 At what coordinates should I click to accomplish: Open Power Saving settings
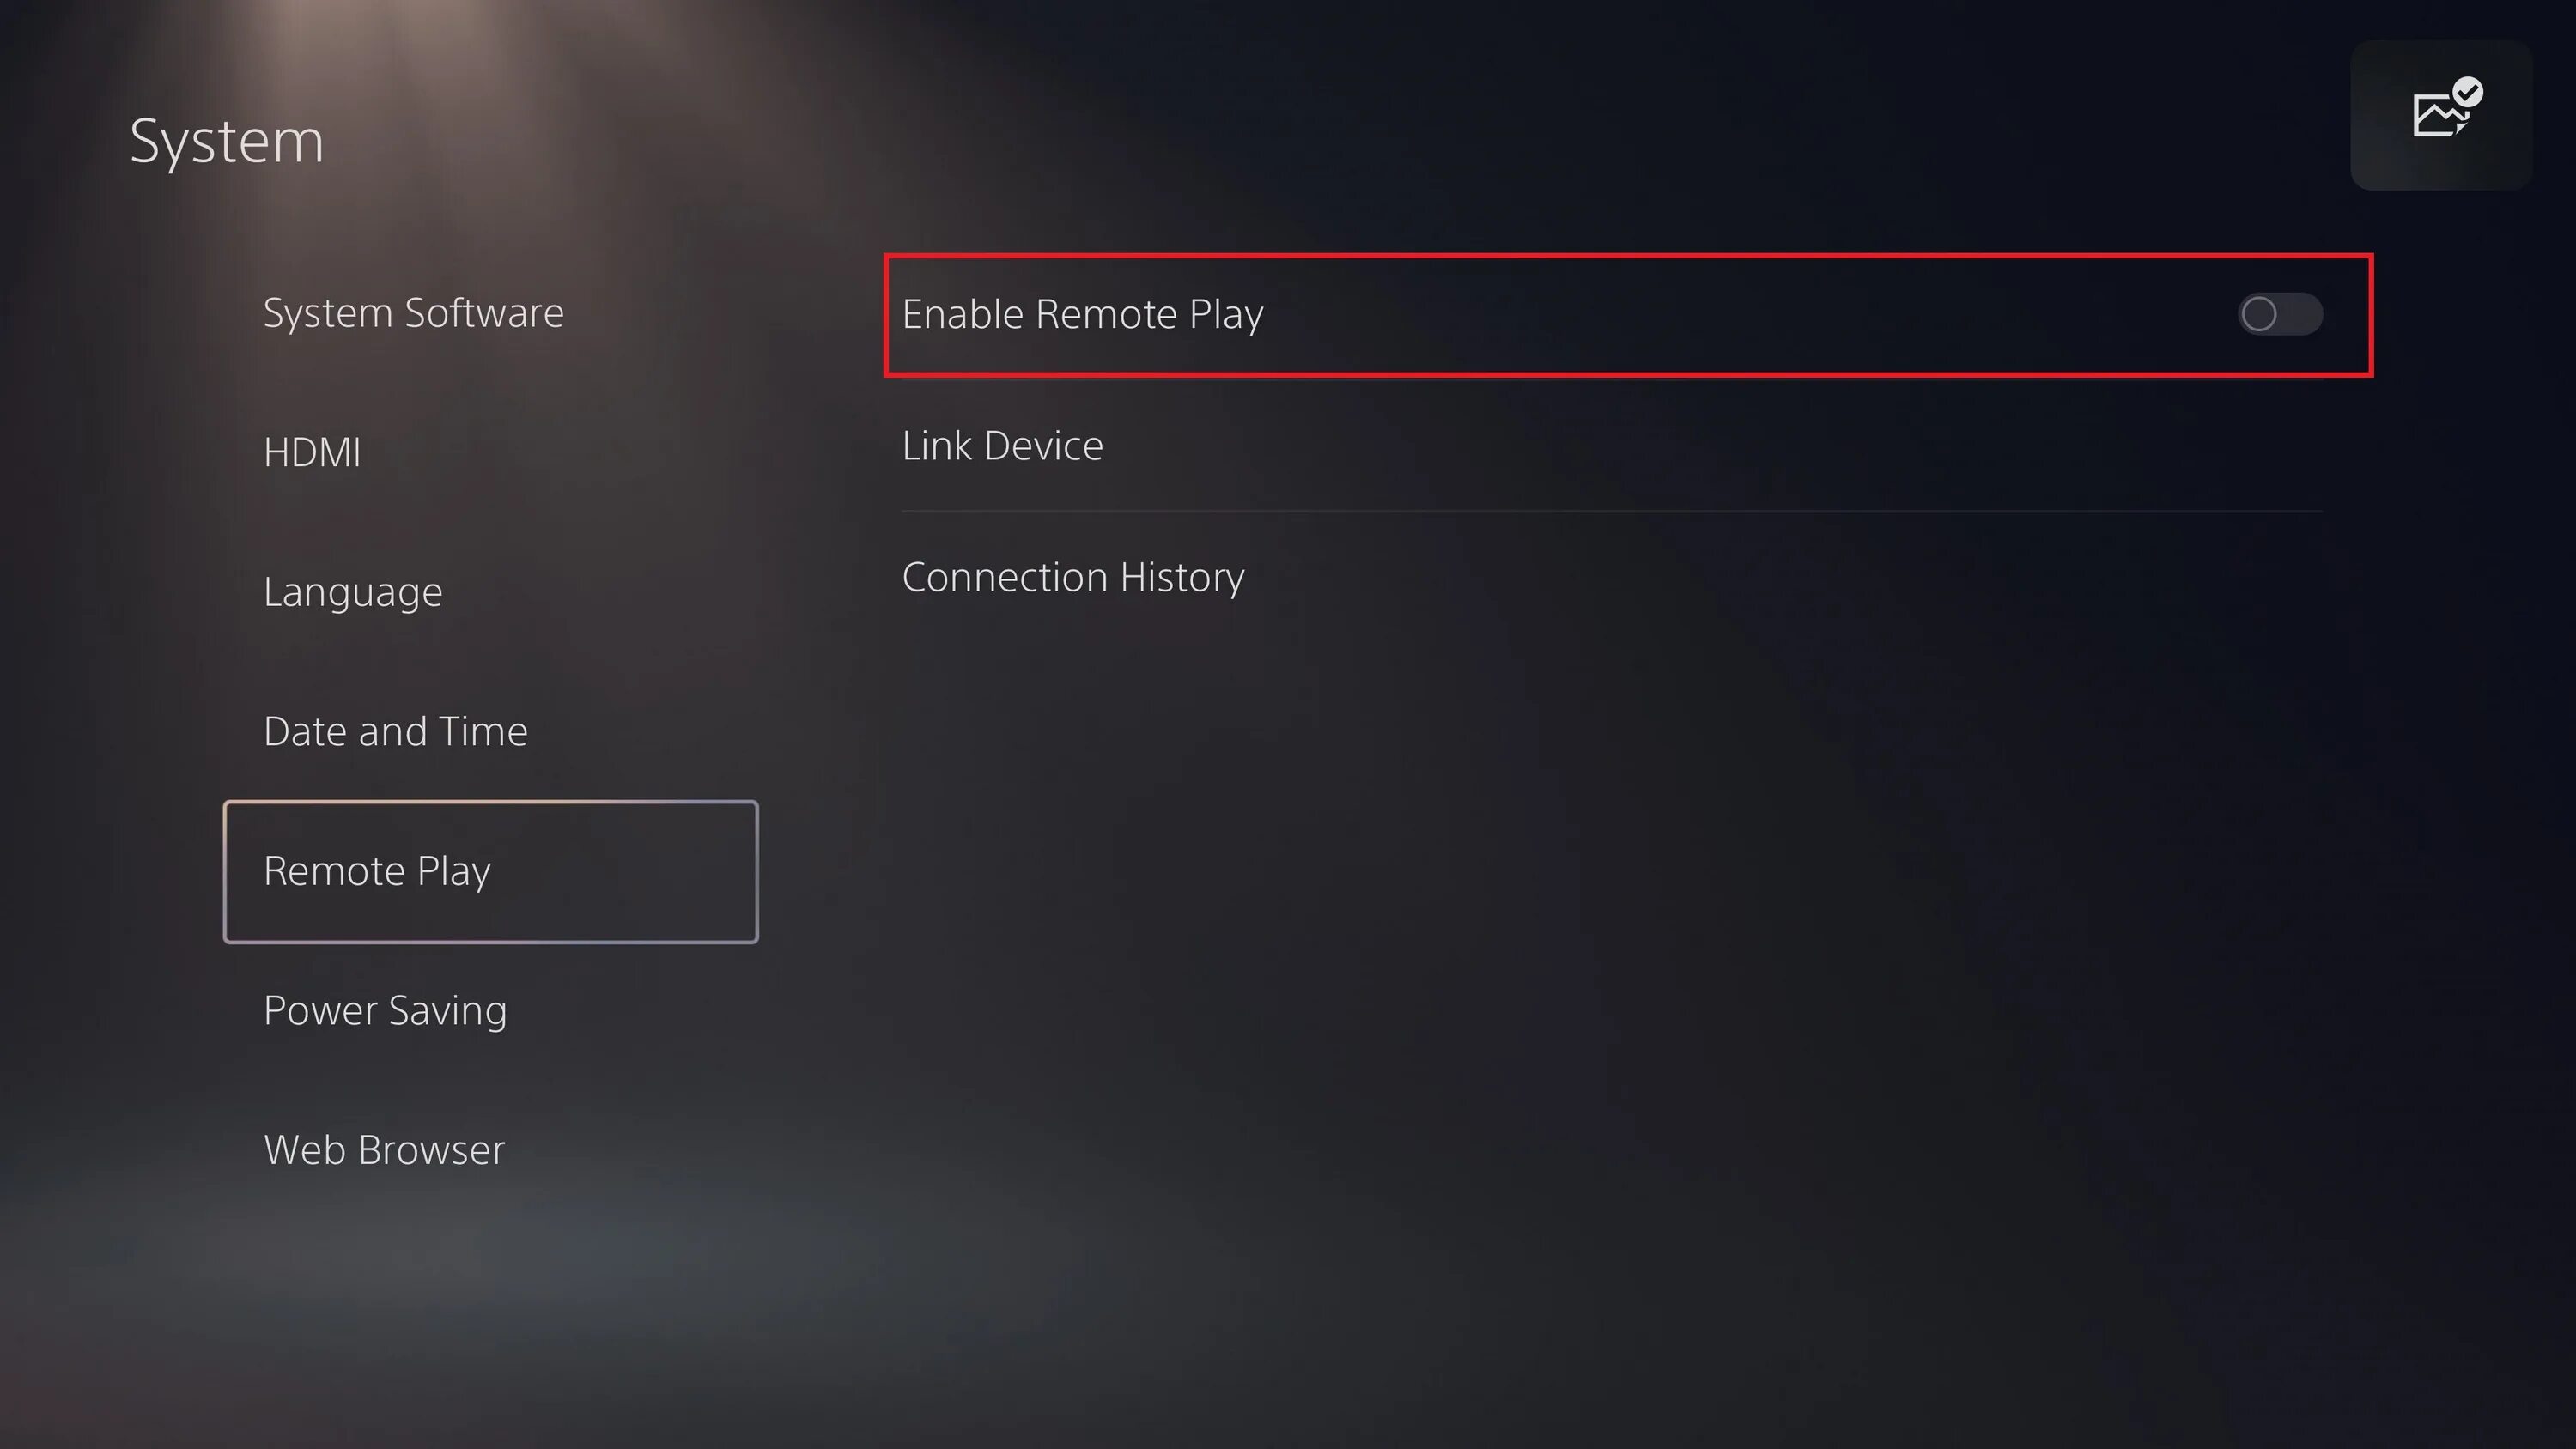385,1010
